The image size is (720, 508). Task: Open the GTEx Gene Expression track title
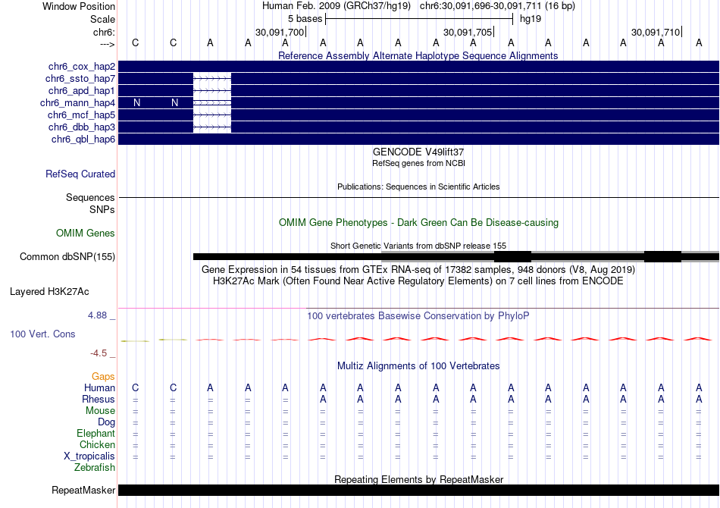coord(418,270)
